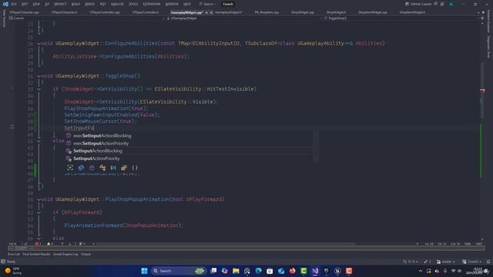
Task: Click the account avatar icon
Action: click(x=451, y=4)
